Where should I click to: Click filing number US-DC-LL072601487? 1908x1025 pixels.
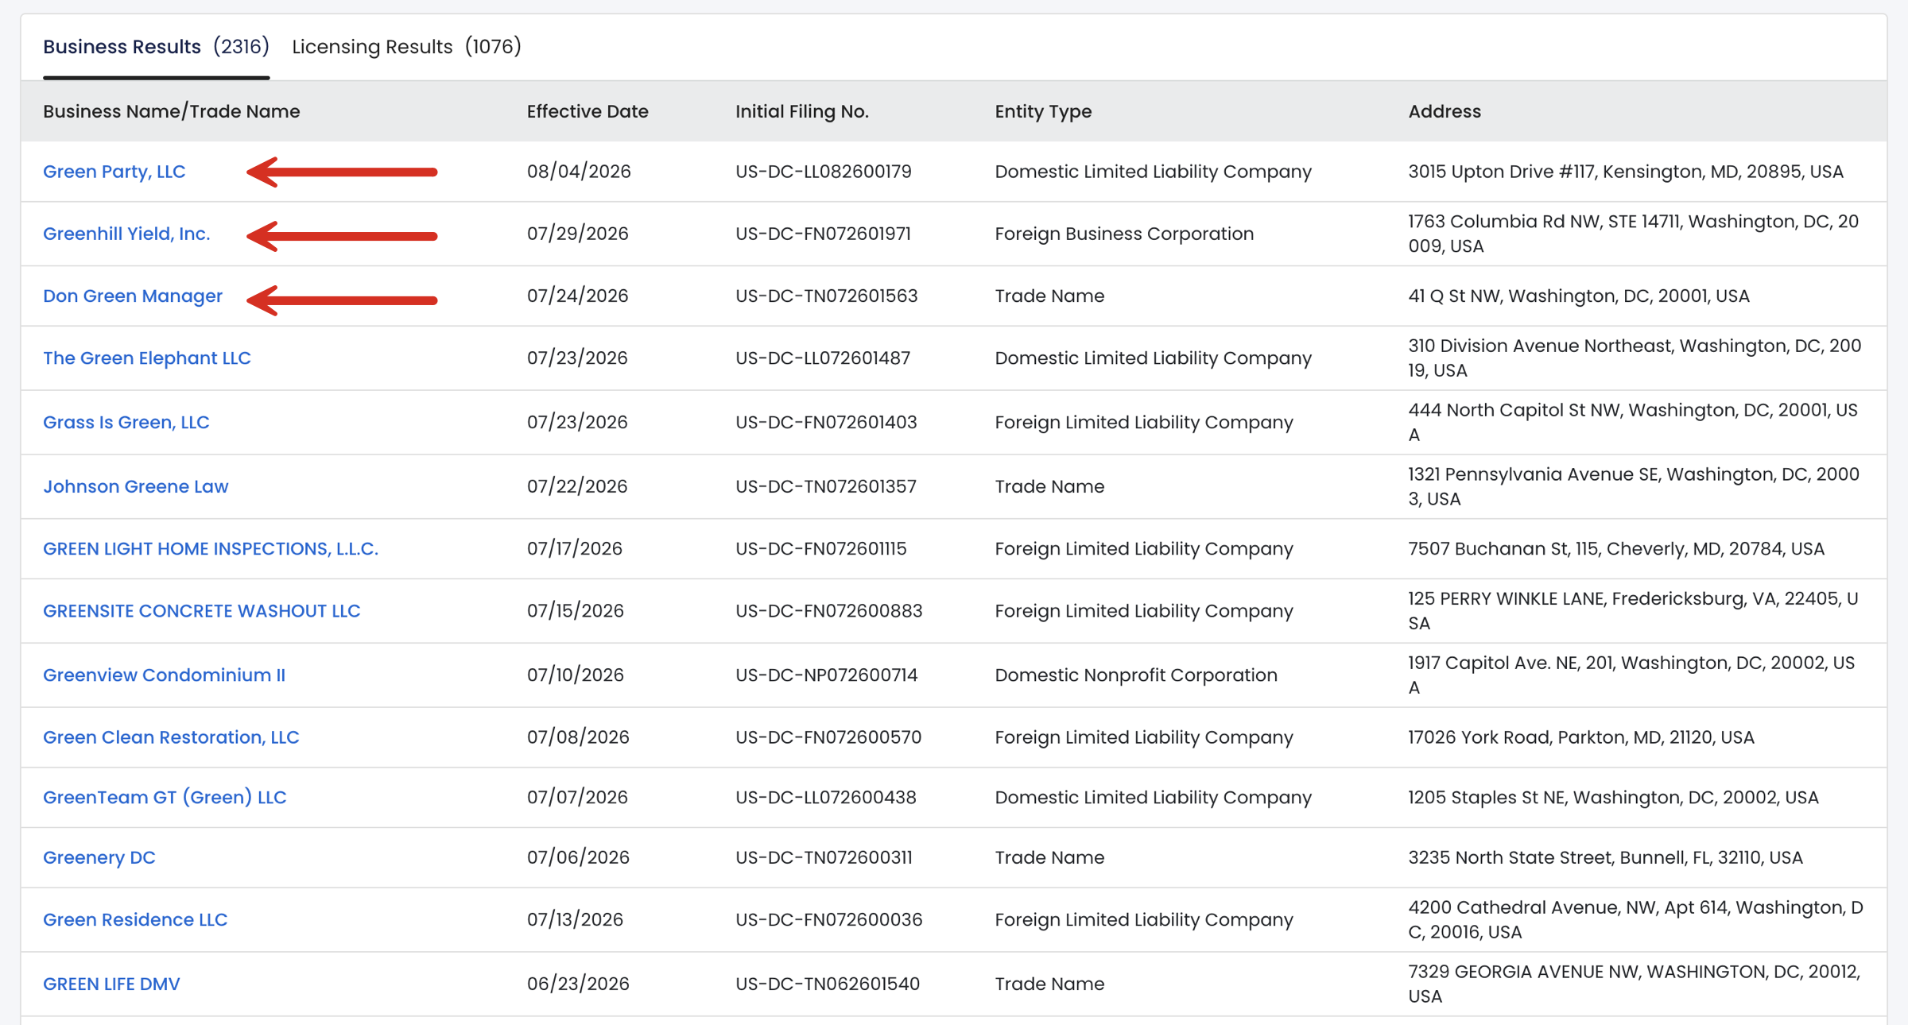click(823, 358)
